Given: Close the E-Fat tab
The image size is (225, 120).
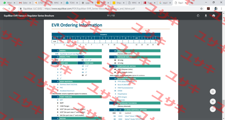Looking at the screenshot, I should coord(46,3).
